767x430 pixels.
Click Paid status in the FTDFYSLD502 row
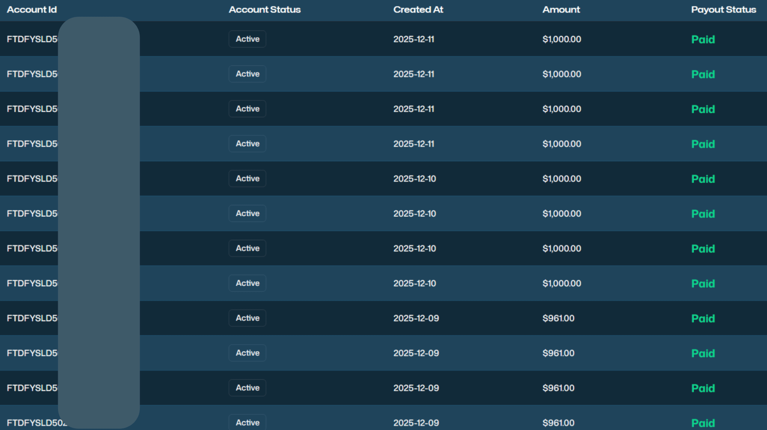click(703, 423)
